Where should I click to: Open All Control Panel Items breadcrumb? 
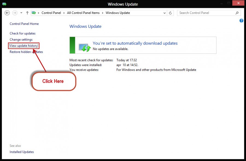pos(83,13)
